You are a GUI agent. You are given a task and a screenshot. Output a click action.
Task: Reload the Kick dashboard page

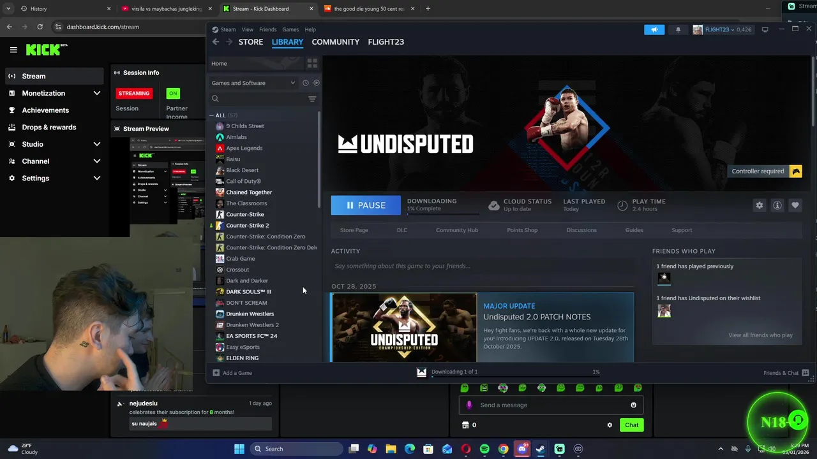[x=40, y=27]
